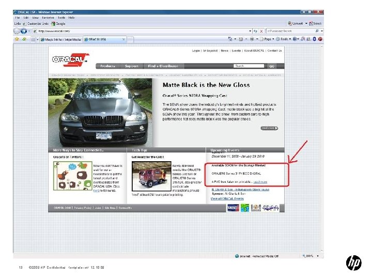The width and height of the screenshot is (372, 279).
Task: Click the green association logo in footer
Action: (x=245, y=208)
